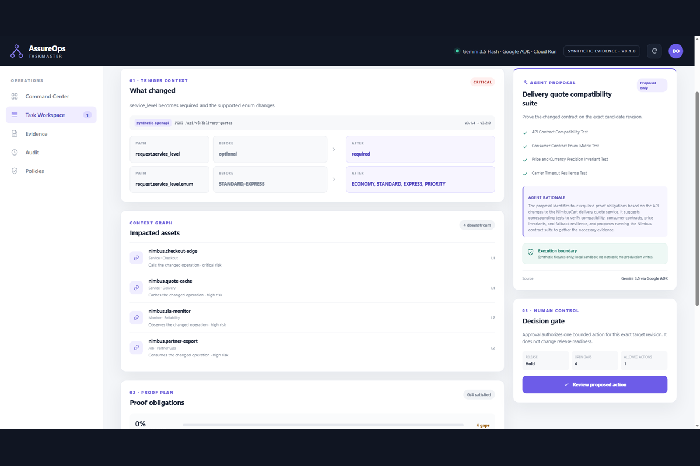
Task: Click the Open Gaps value 4
Action: pyautogui.click(x=576, y=364)
